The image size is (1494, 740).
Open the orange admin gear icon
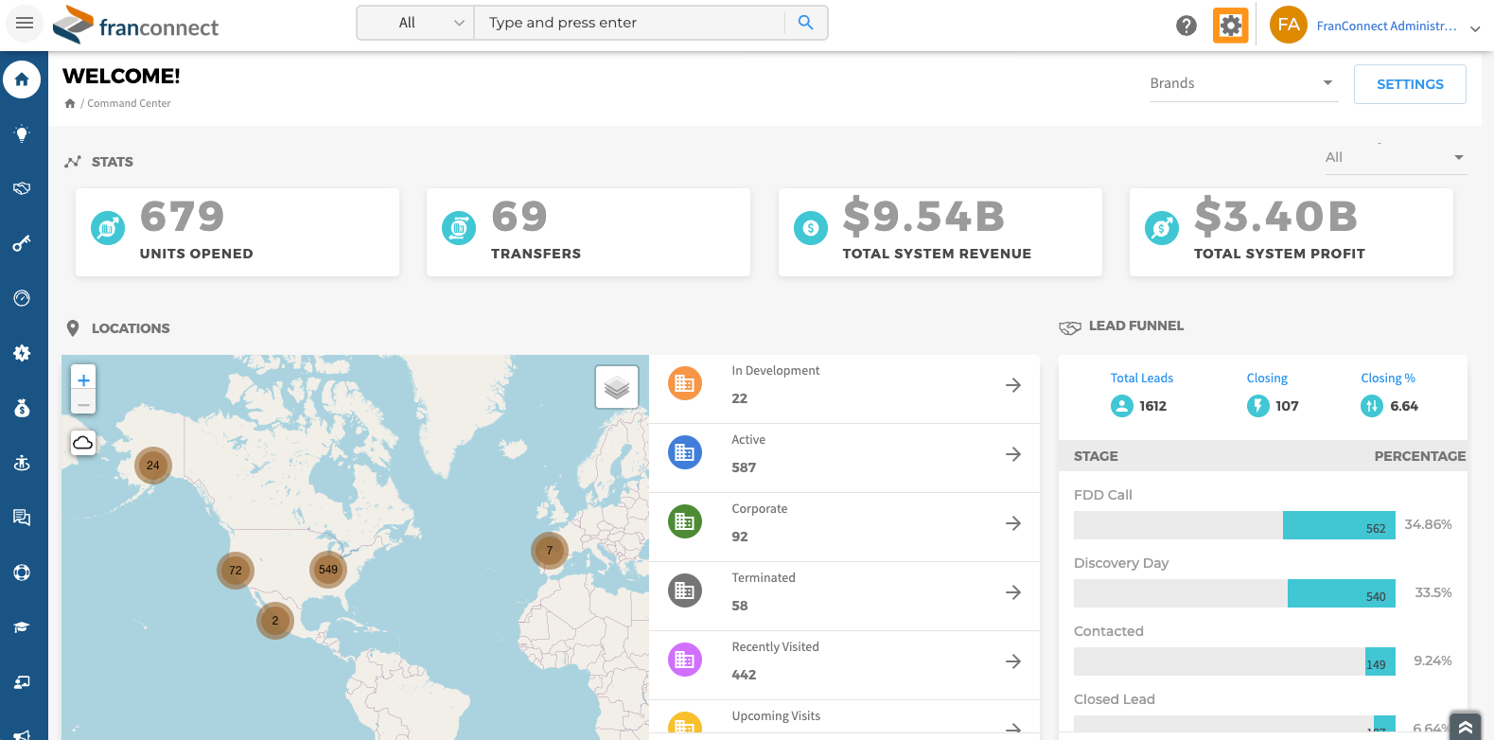(x=1231, y=26)
